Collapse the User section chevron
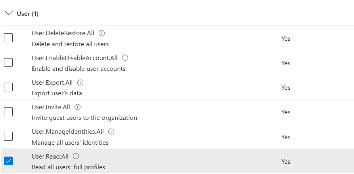 [8, 13]
